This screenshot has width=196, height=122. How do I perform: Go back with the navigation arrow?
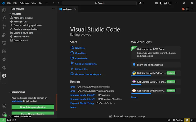[54, 3]
